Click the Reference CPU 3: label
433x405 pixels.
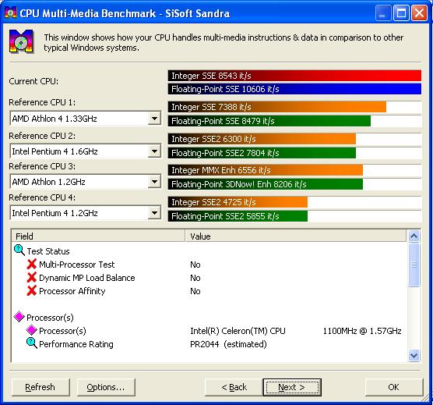point(42,166)
